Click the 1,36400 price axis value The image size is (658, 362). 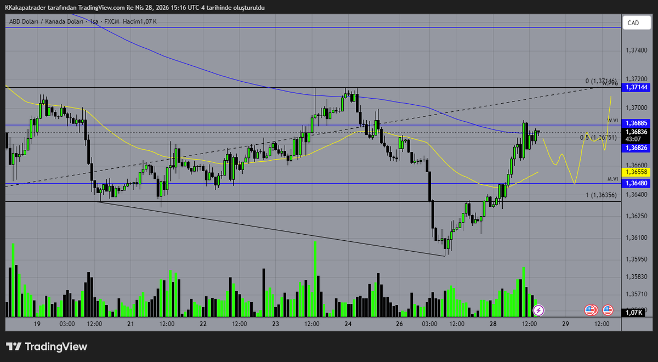coord(637,194)
